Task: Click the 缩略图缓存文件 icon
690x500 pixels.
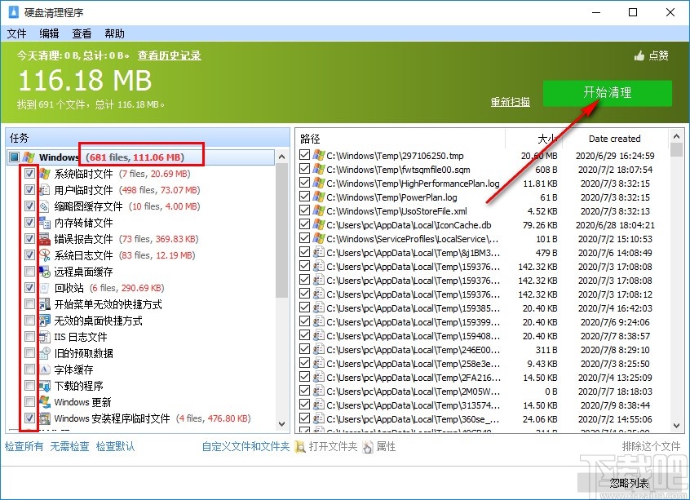Action: coord(44,206)
